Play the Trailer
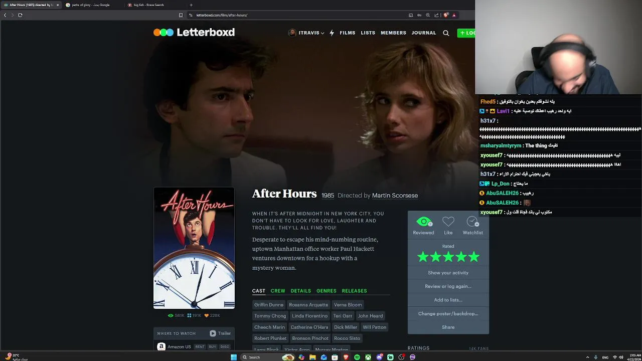 pos(220,333)
